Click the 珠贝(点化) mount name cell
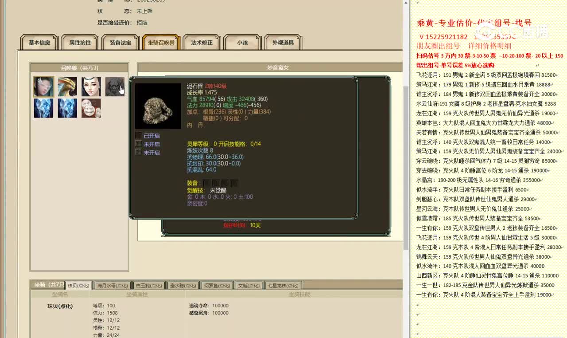The width and height of the screenshot is (567, 338). click(x=60, y=306)
